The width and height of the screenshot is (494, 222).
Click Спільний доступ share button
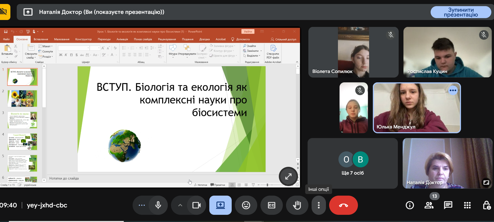coord(283,39)
